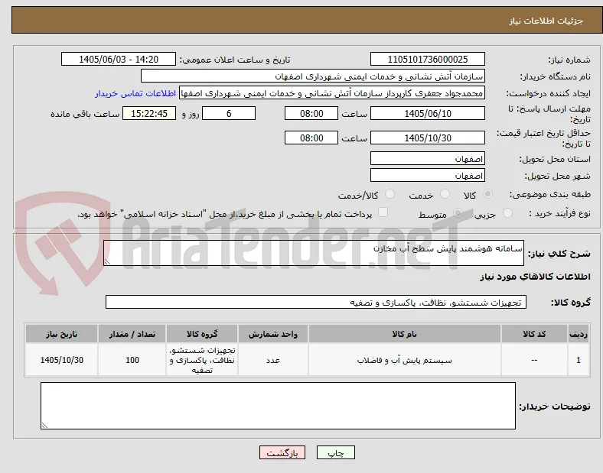Click the واحد شمارش column header
Viewport: 603px width, 473px height.
(273, 334)
